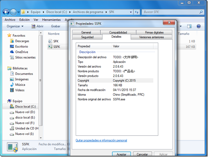Click the Tamaño column header
The image size is (208, 157).
[x=184, y=34]
